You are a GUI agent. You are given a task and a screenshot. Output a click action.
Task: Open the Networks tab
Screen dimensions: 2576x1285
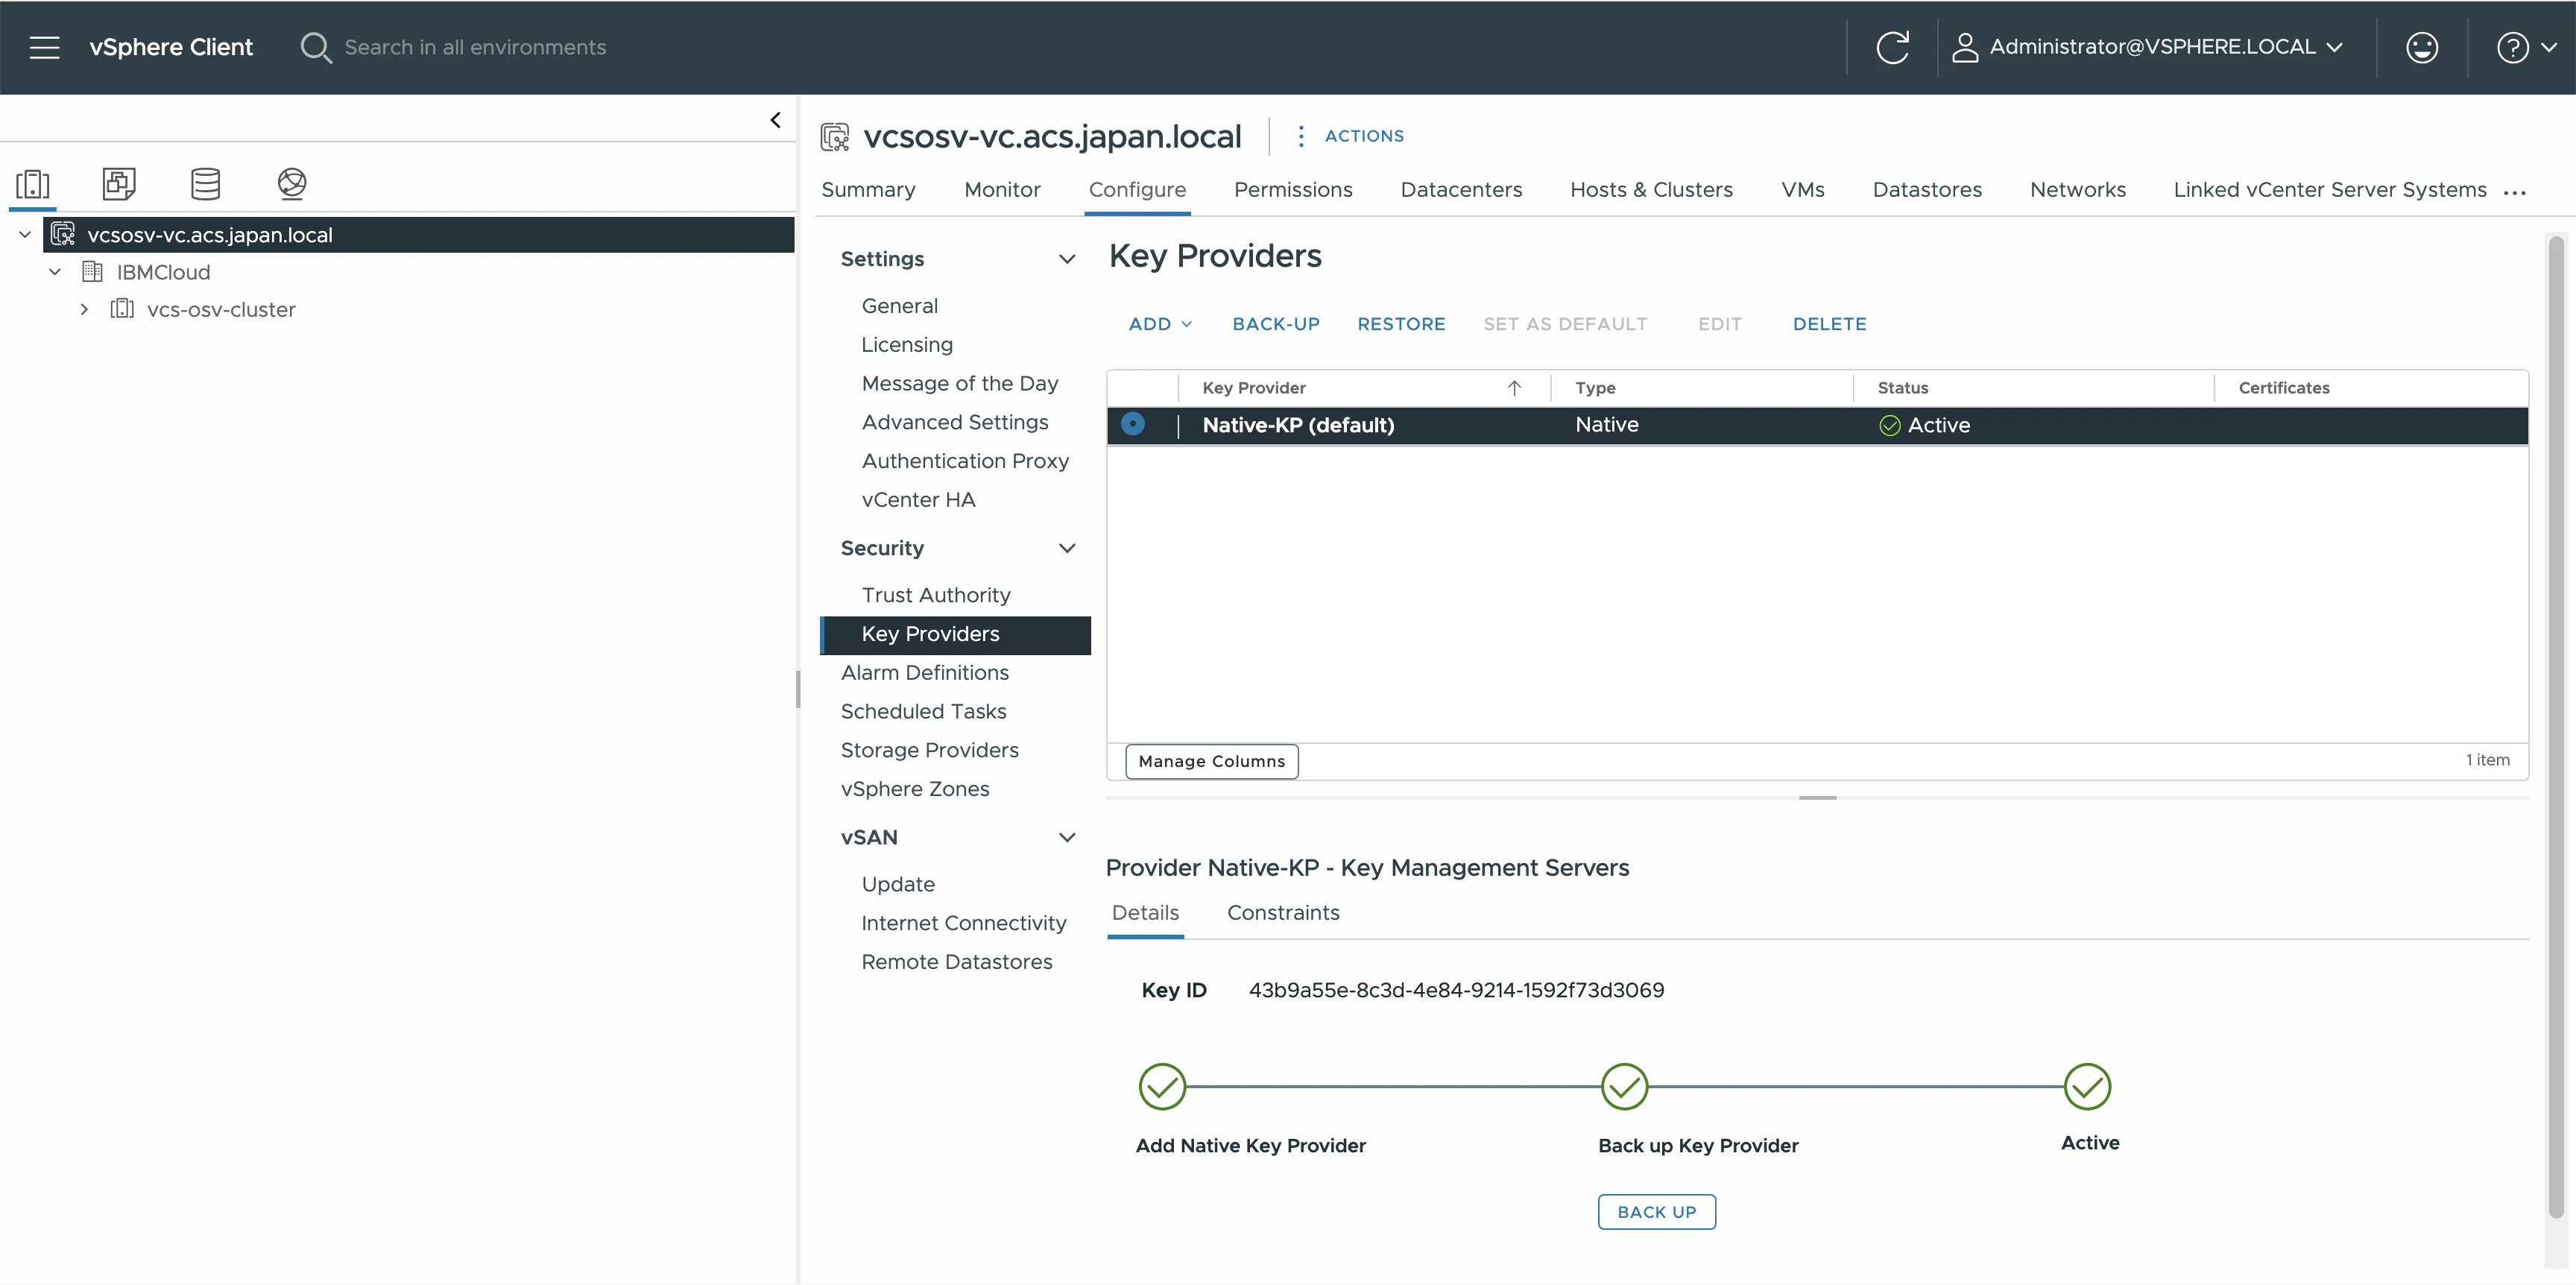point(2077,190)
